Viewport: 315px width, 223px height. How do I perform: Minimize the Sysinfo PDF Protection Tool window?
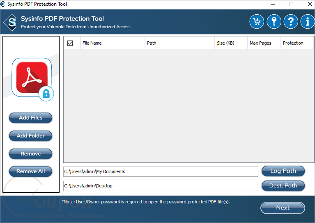273,4
